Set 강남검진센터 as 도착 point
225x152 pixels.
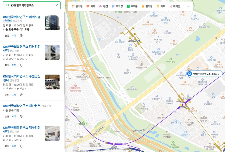tap(14, 65)
